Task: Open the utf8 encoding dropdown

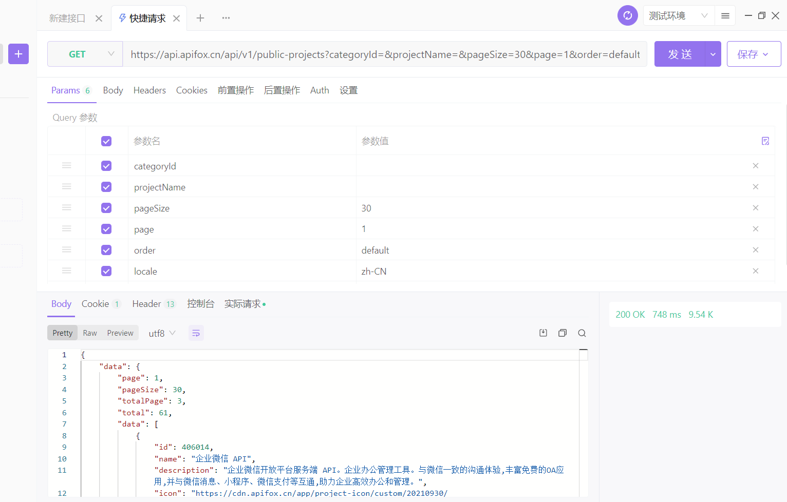Action: pyautogui.click(x=162, y=333)
